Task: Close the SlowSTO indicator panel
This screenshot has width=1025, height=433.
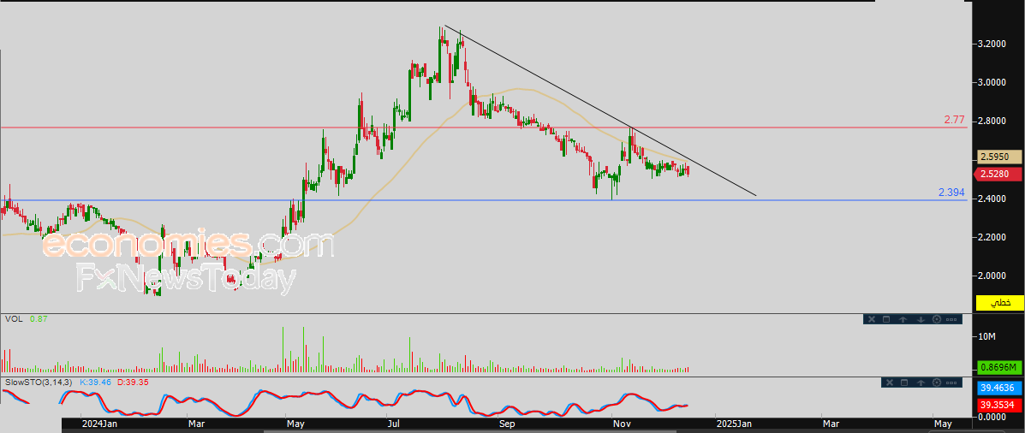Action: coord(888,382)
